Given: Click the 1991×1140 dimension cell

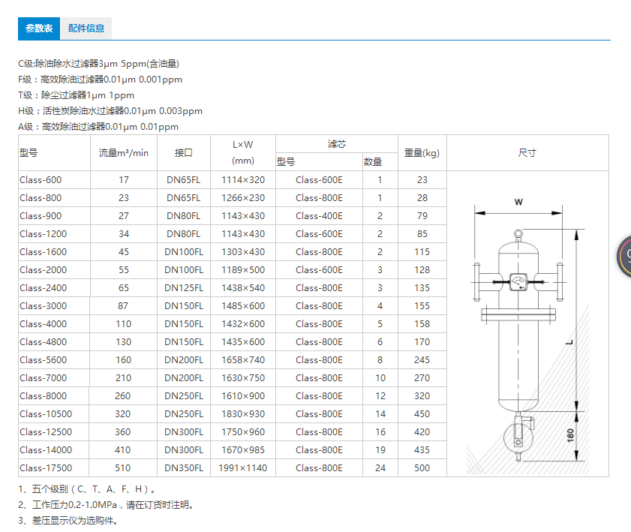Looking at the screenshot, I should (243, 468).
